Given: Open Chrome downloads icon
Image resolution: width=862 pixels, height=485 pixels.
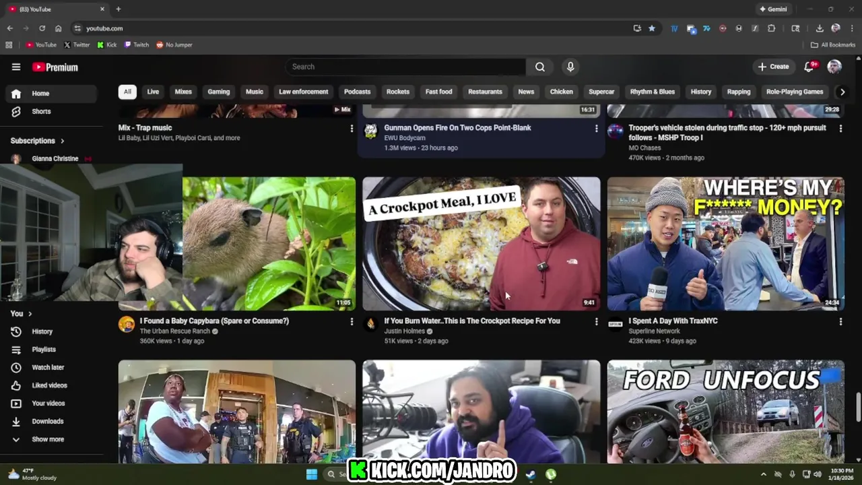Looking at the screenshot, I should point(820,28).
